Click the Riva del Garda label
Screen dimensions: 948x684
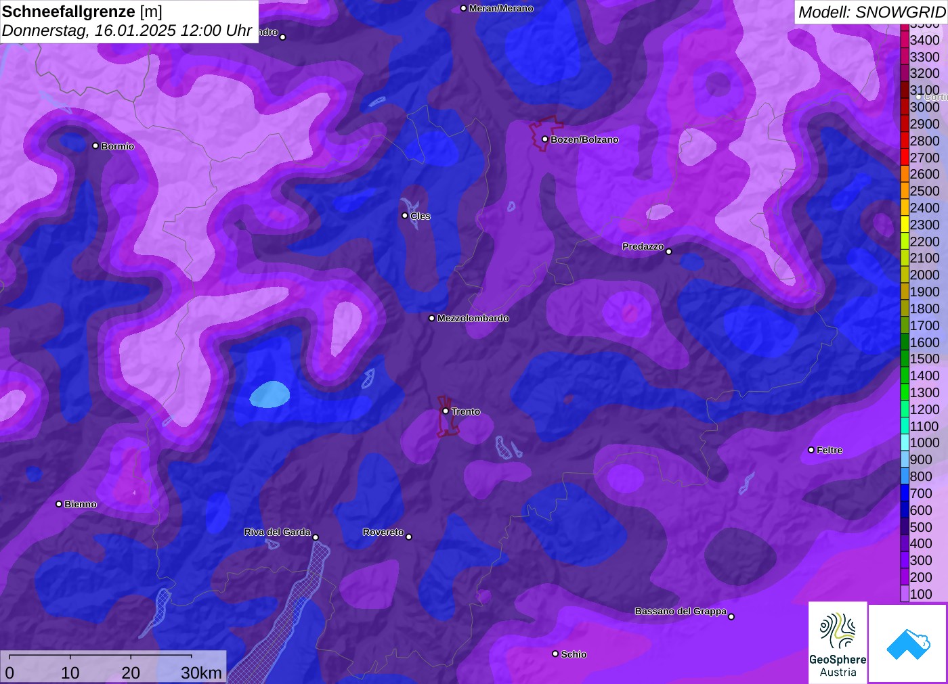click(277, 532)
